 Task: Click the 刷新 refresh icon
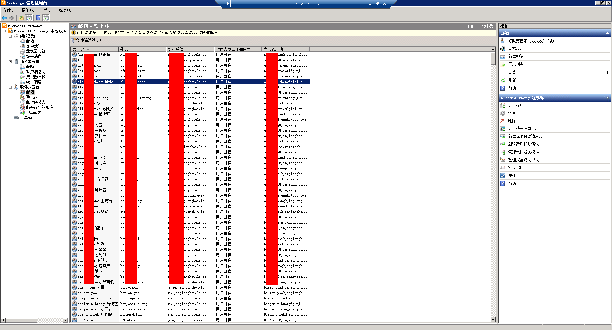tap(503, 80)
